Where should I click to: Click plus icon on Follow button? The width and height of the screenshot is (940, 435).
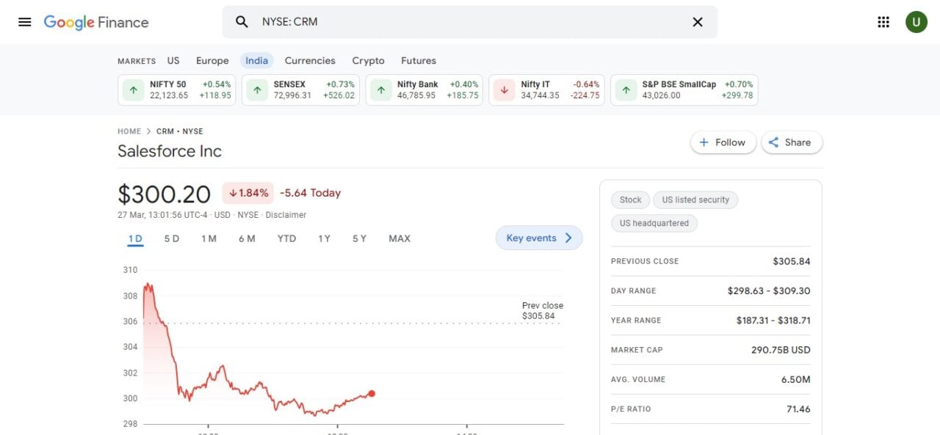click(704, 142)
